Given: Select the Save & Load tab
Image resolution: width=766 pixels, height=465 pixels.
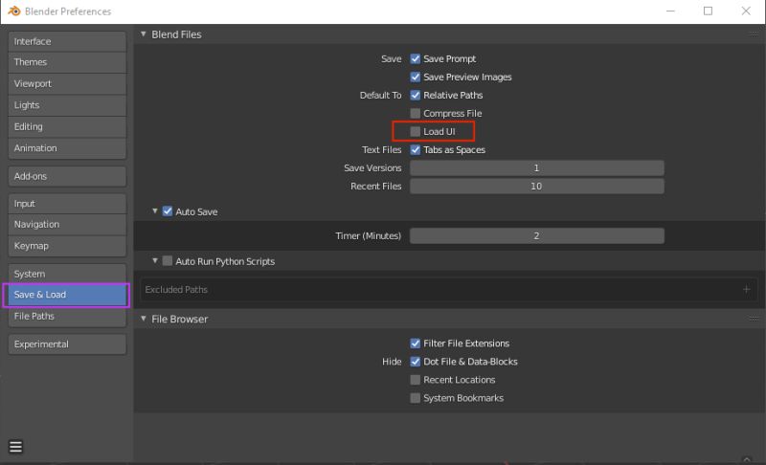Looking at the screenshot, I should pyautogui.click(x=67, y=295).
